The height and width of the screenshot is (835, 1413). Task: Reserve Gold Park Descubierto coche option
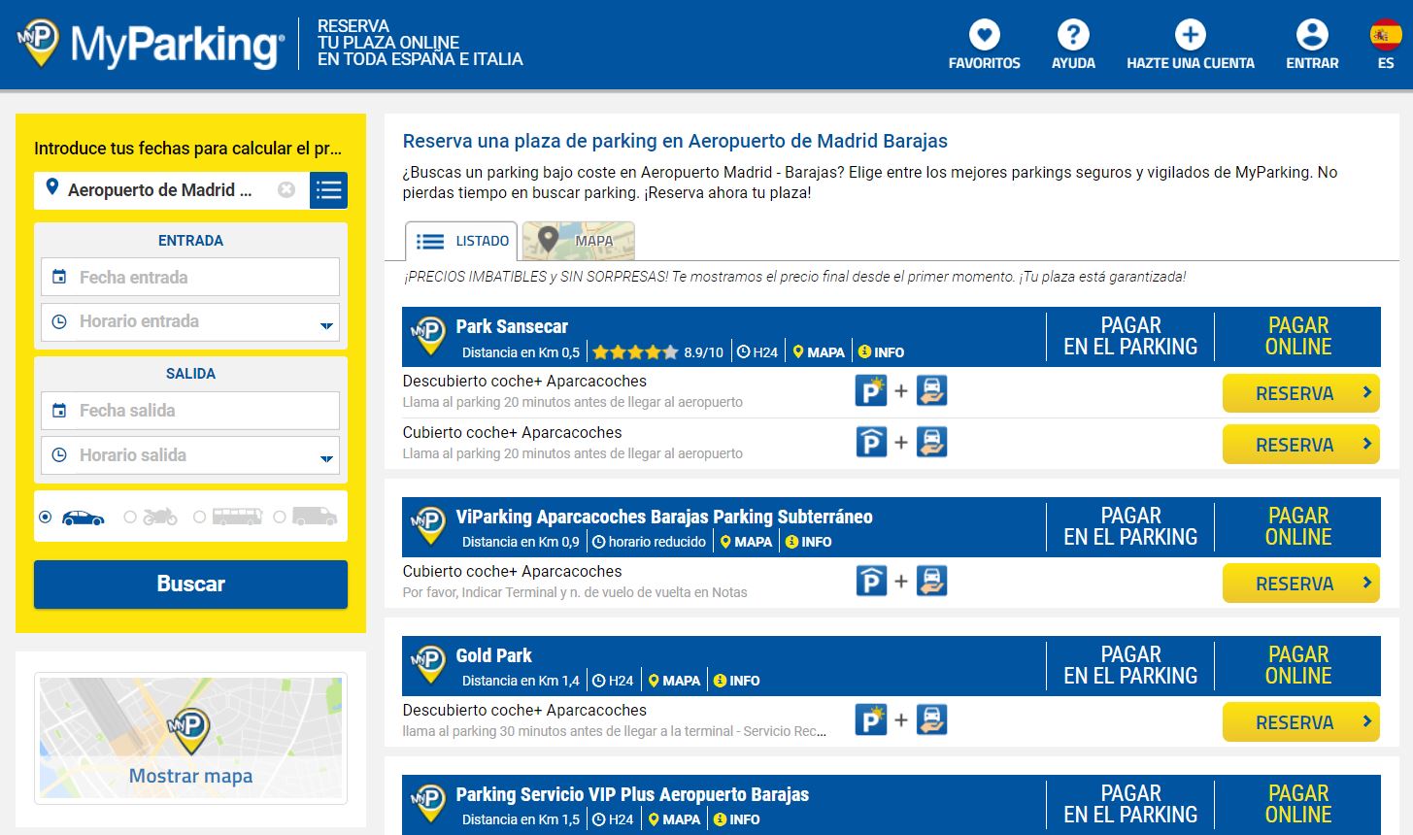pyautogui.click(x=1300, y=722)
